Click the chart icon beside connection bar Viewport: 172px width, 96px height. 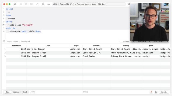129,4
